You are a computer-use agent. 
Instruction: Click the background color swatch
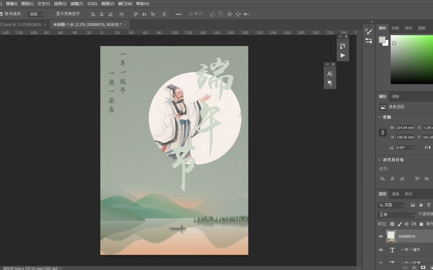click(x=386, y=44)
